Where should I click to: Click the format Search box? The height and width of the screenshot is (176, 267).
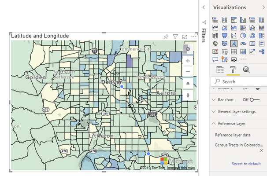coord(239,82)
